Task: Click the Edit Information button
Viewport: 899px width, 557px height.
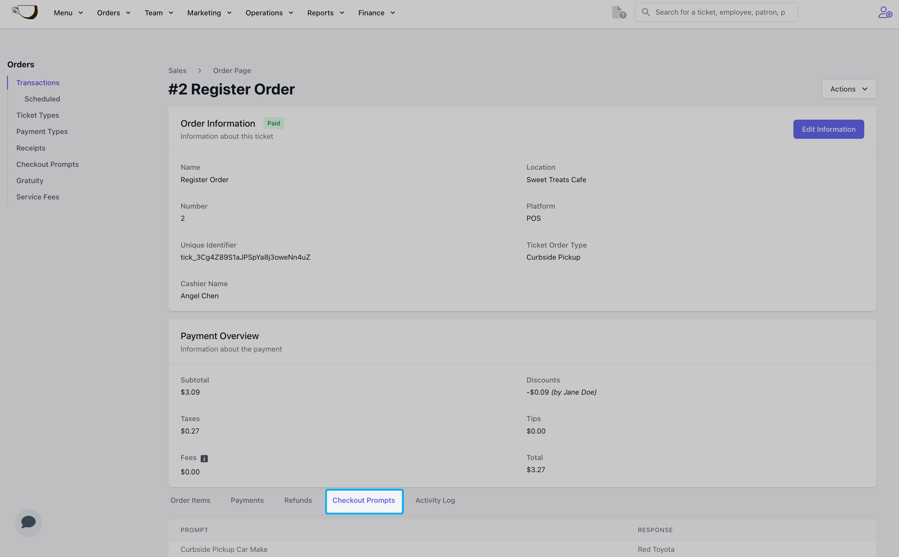Action: point(828,129)
